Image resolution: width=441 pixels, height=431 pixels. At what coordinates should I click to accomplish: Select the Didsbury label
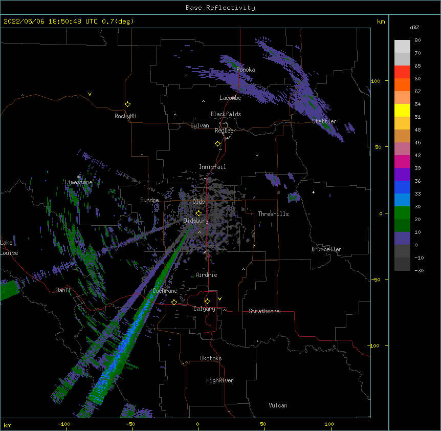(x=196, y=221)
